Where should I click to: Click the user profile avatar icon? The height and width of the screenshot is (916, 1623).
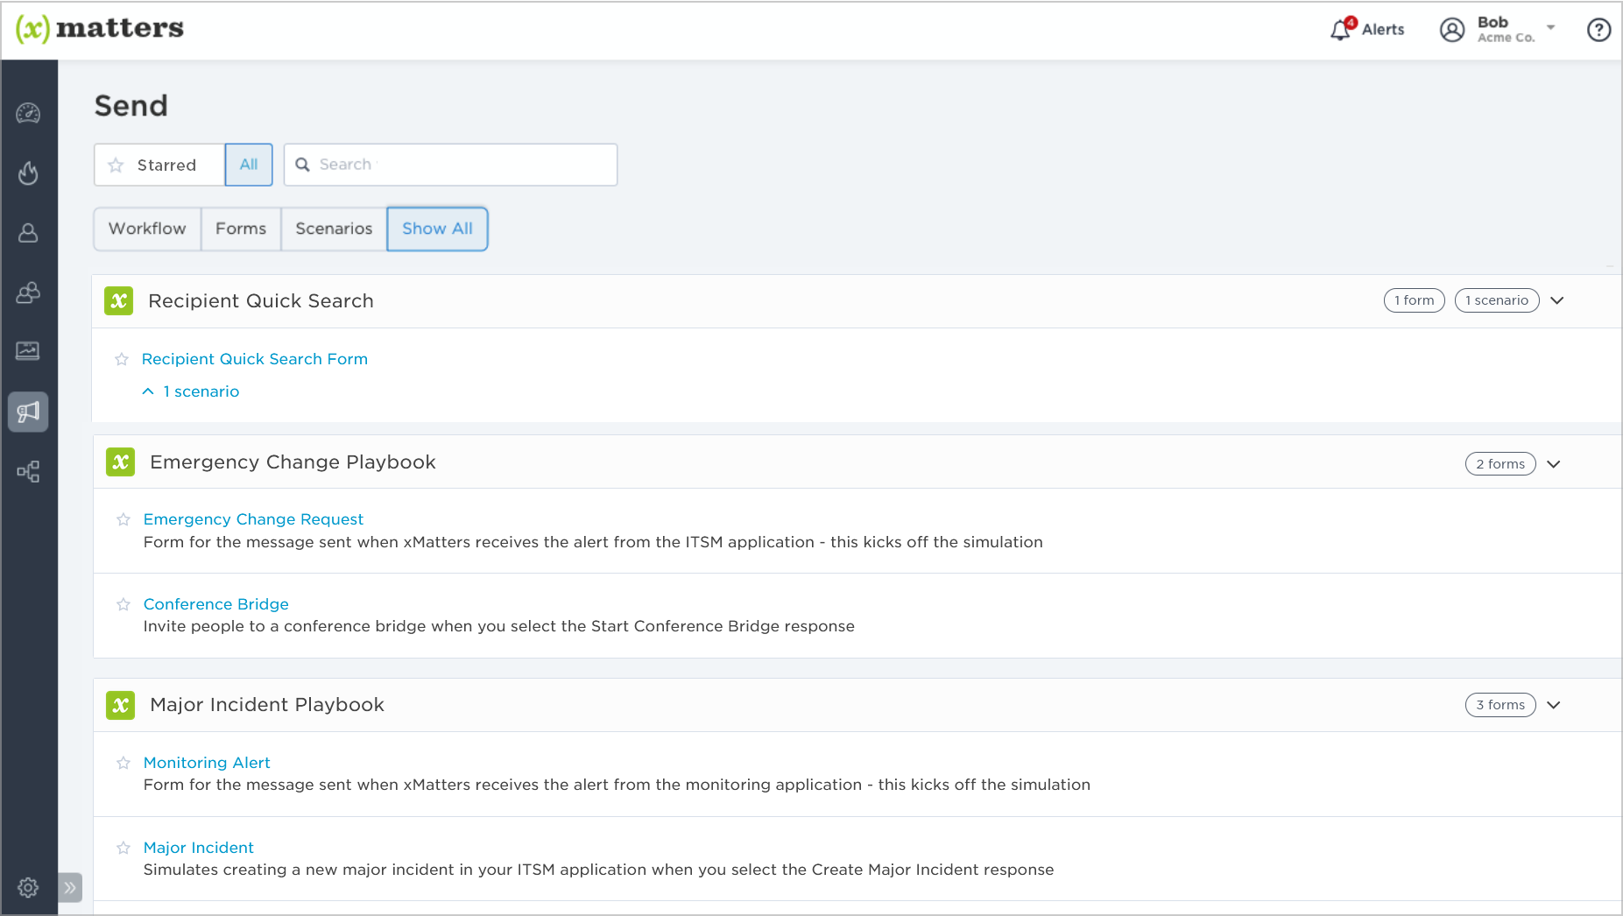point(1452,30)
